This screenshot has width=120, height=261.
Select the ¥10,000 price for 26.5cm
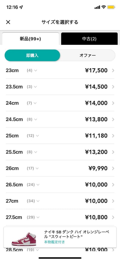click(x=96, y=185)
